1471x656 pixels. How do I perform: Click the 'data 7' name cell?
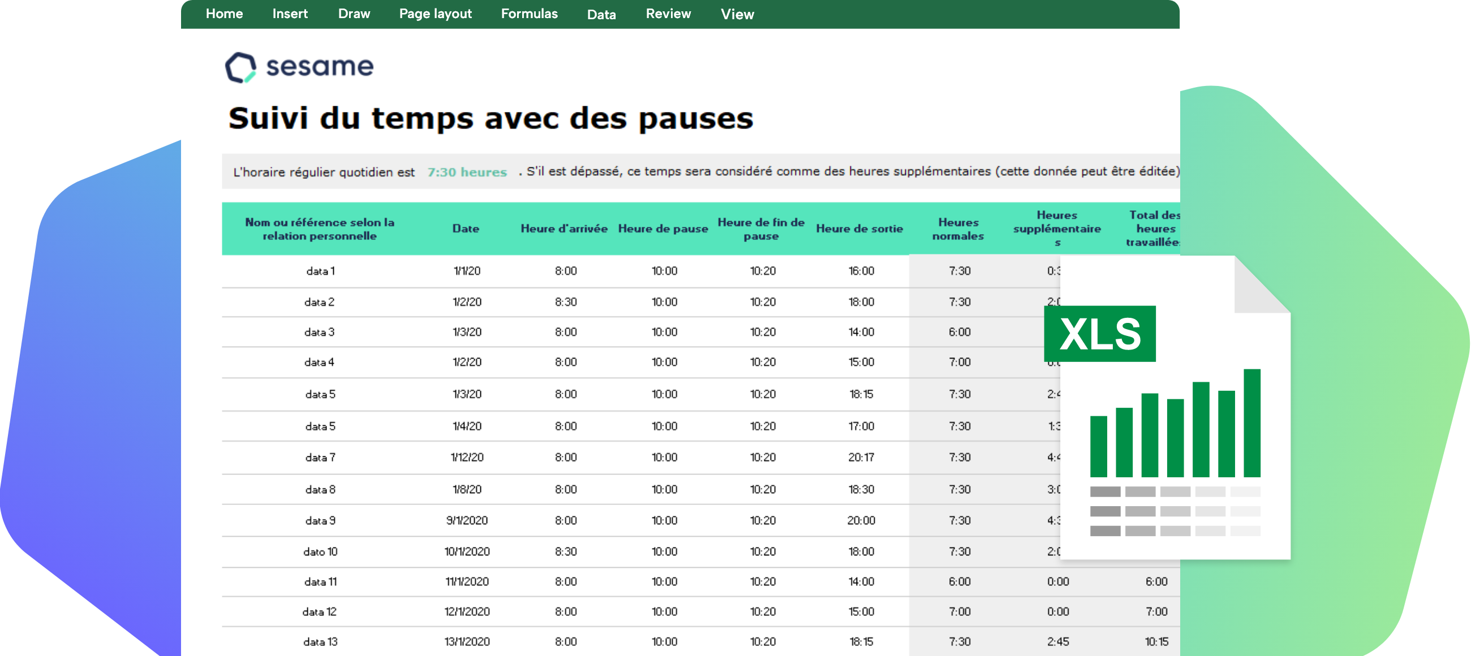320,458
